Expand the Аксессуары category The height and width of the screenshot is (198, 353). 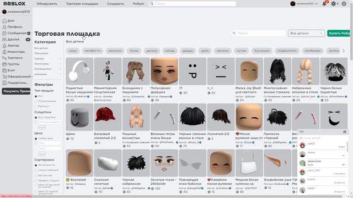[60, 64]
